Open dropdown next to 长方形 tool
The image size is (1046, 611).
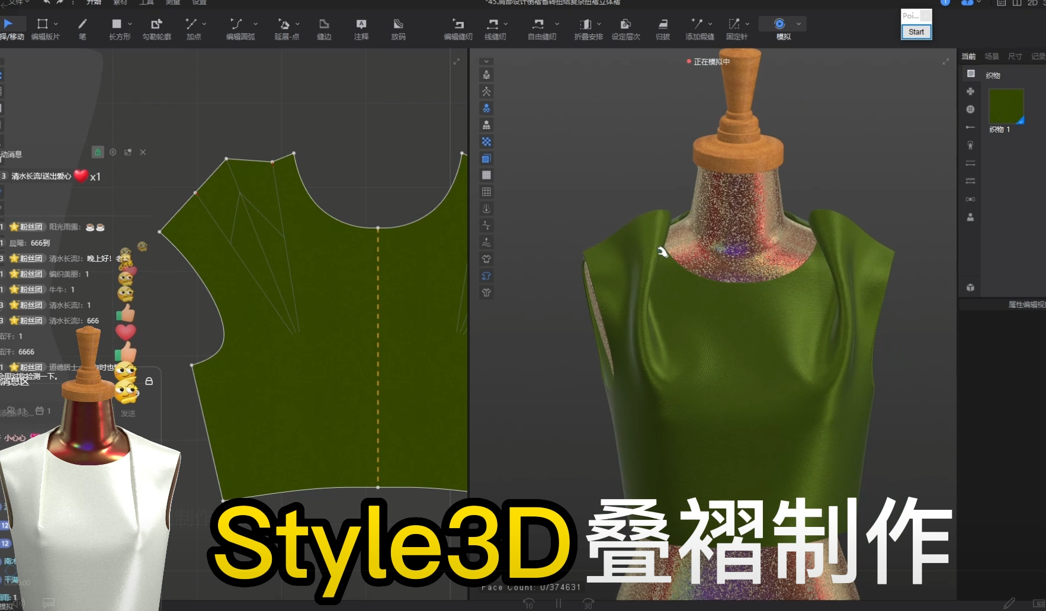pos(130,24)
